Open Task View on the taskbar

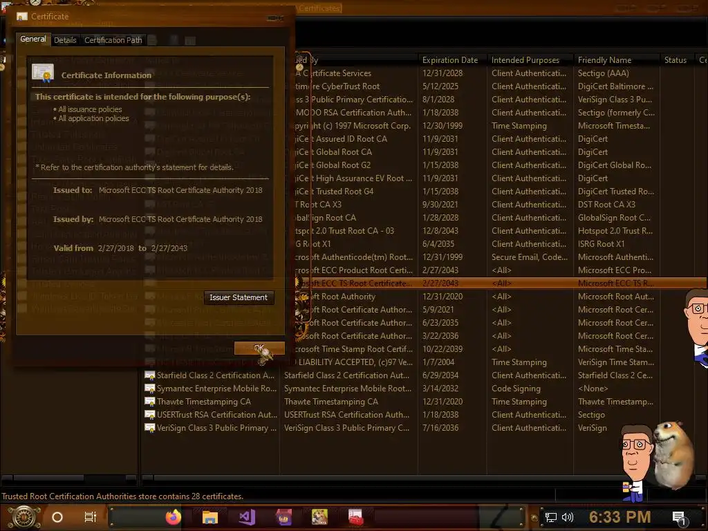(x=91, y=517)
